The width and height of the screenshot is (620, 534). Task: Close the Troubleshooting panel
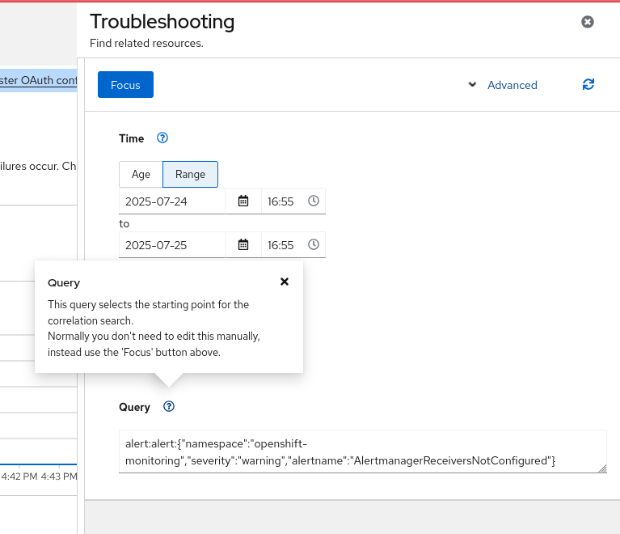click(587, 22)
